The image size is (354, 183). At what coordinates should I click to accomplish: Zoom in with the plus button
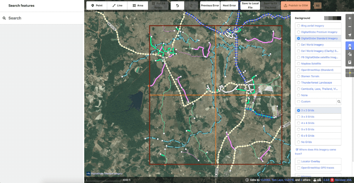tap(350, 18)
